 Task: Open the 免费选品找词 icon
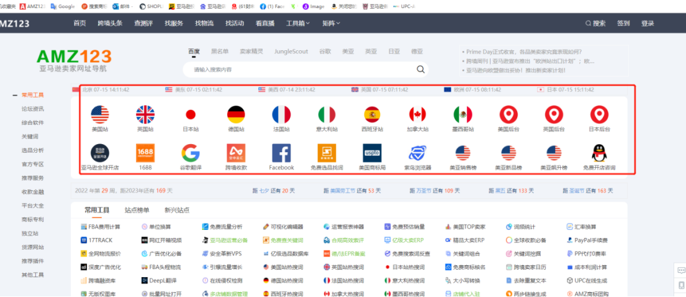[327, 153]
